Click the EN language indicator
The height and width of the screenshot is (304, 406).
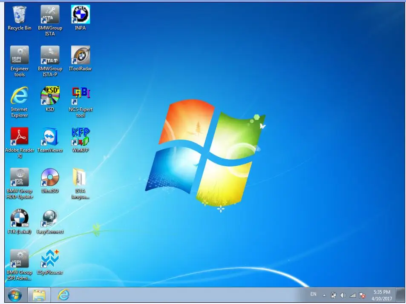tap(313, 294)
